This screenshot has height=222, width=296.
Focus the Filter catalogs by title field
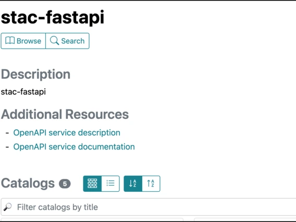tap(149, 207)
